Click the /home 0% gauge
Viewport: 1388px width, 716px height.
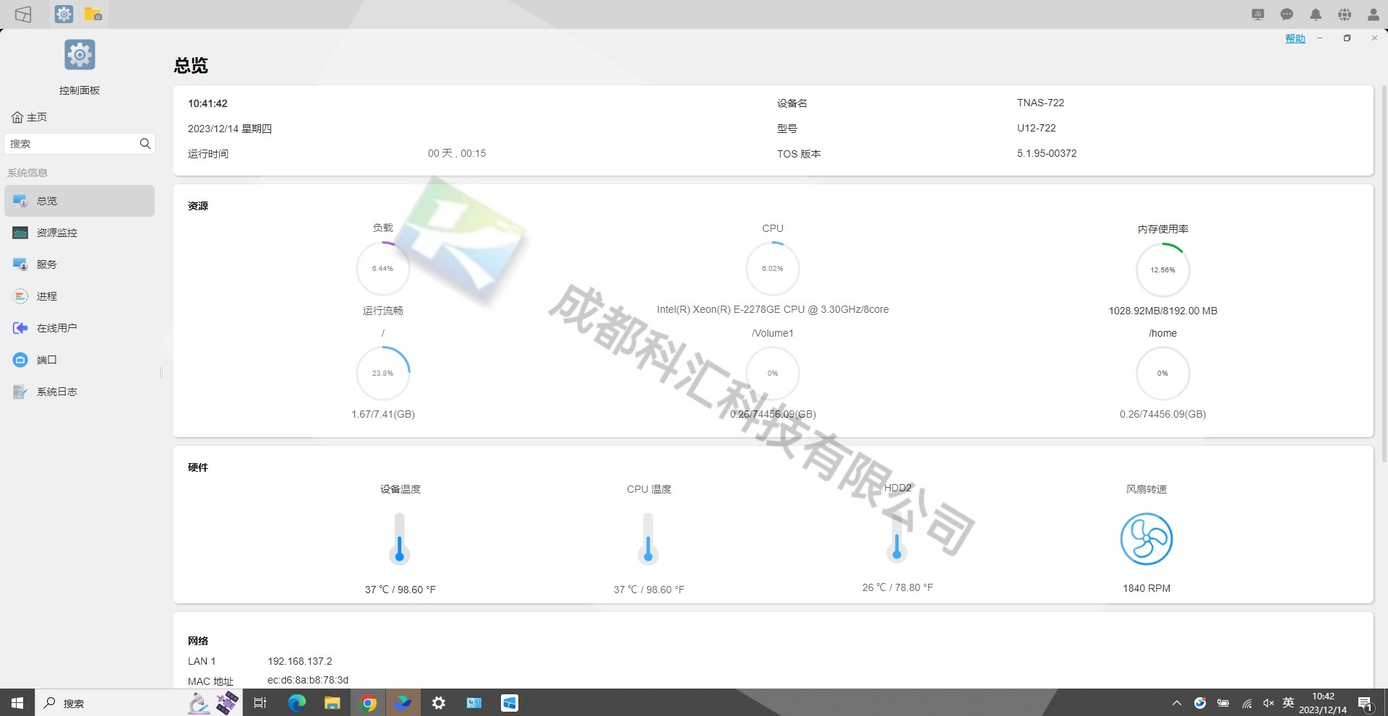(x=1162, y=374)
